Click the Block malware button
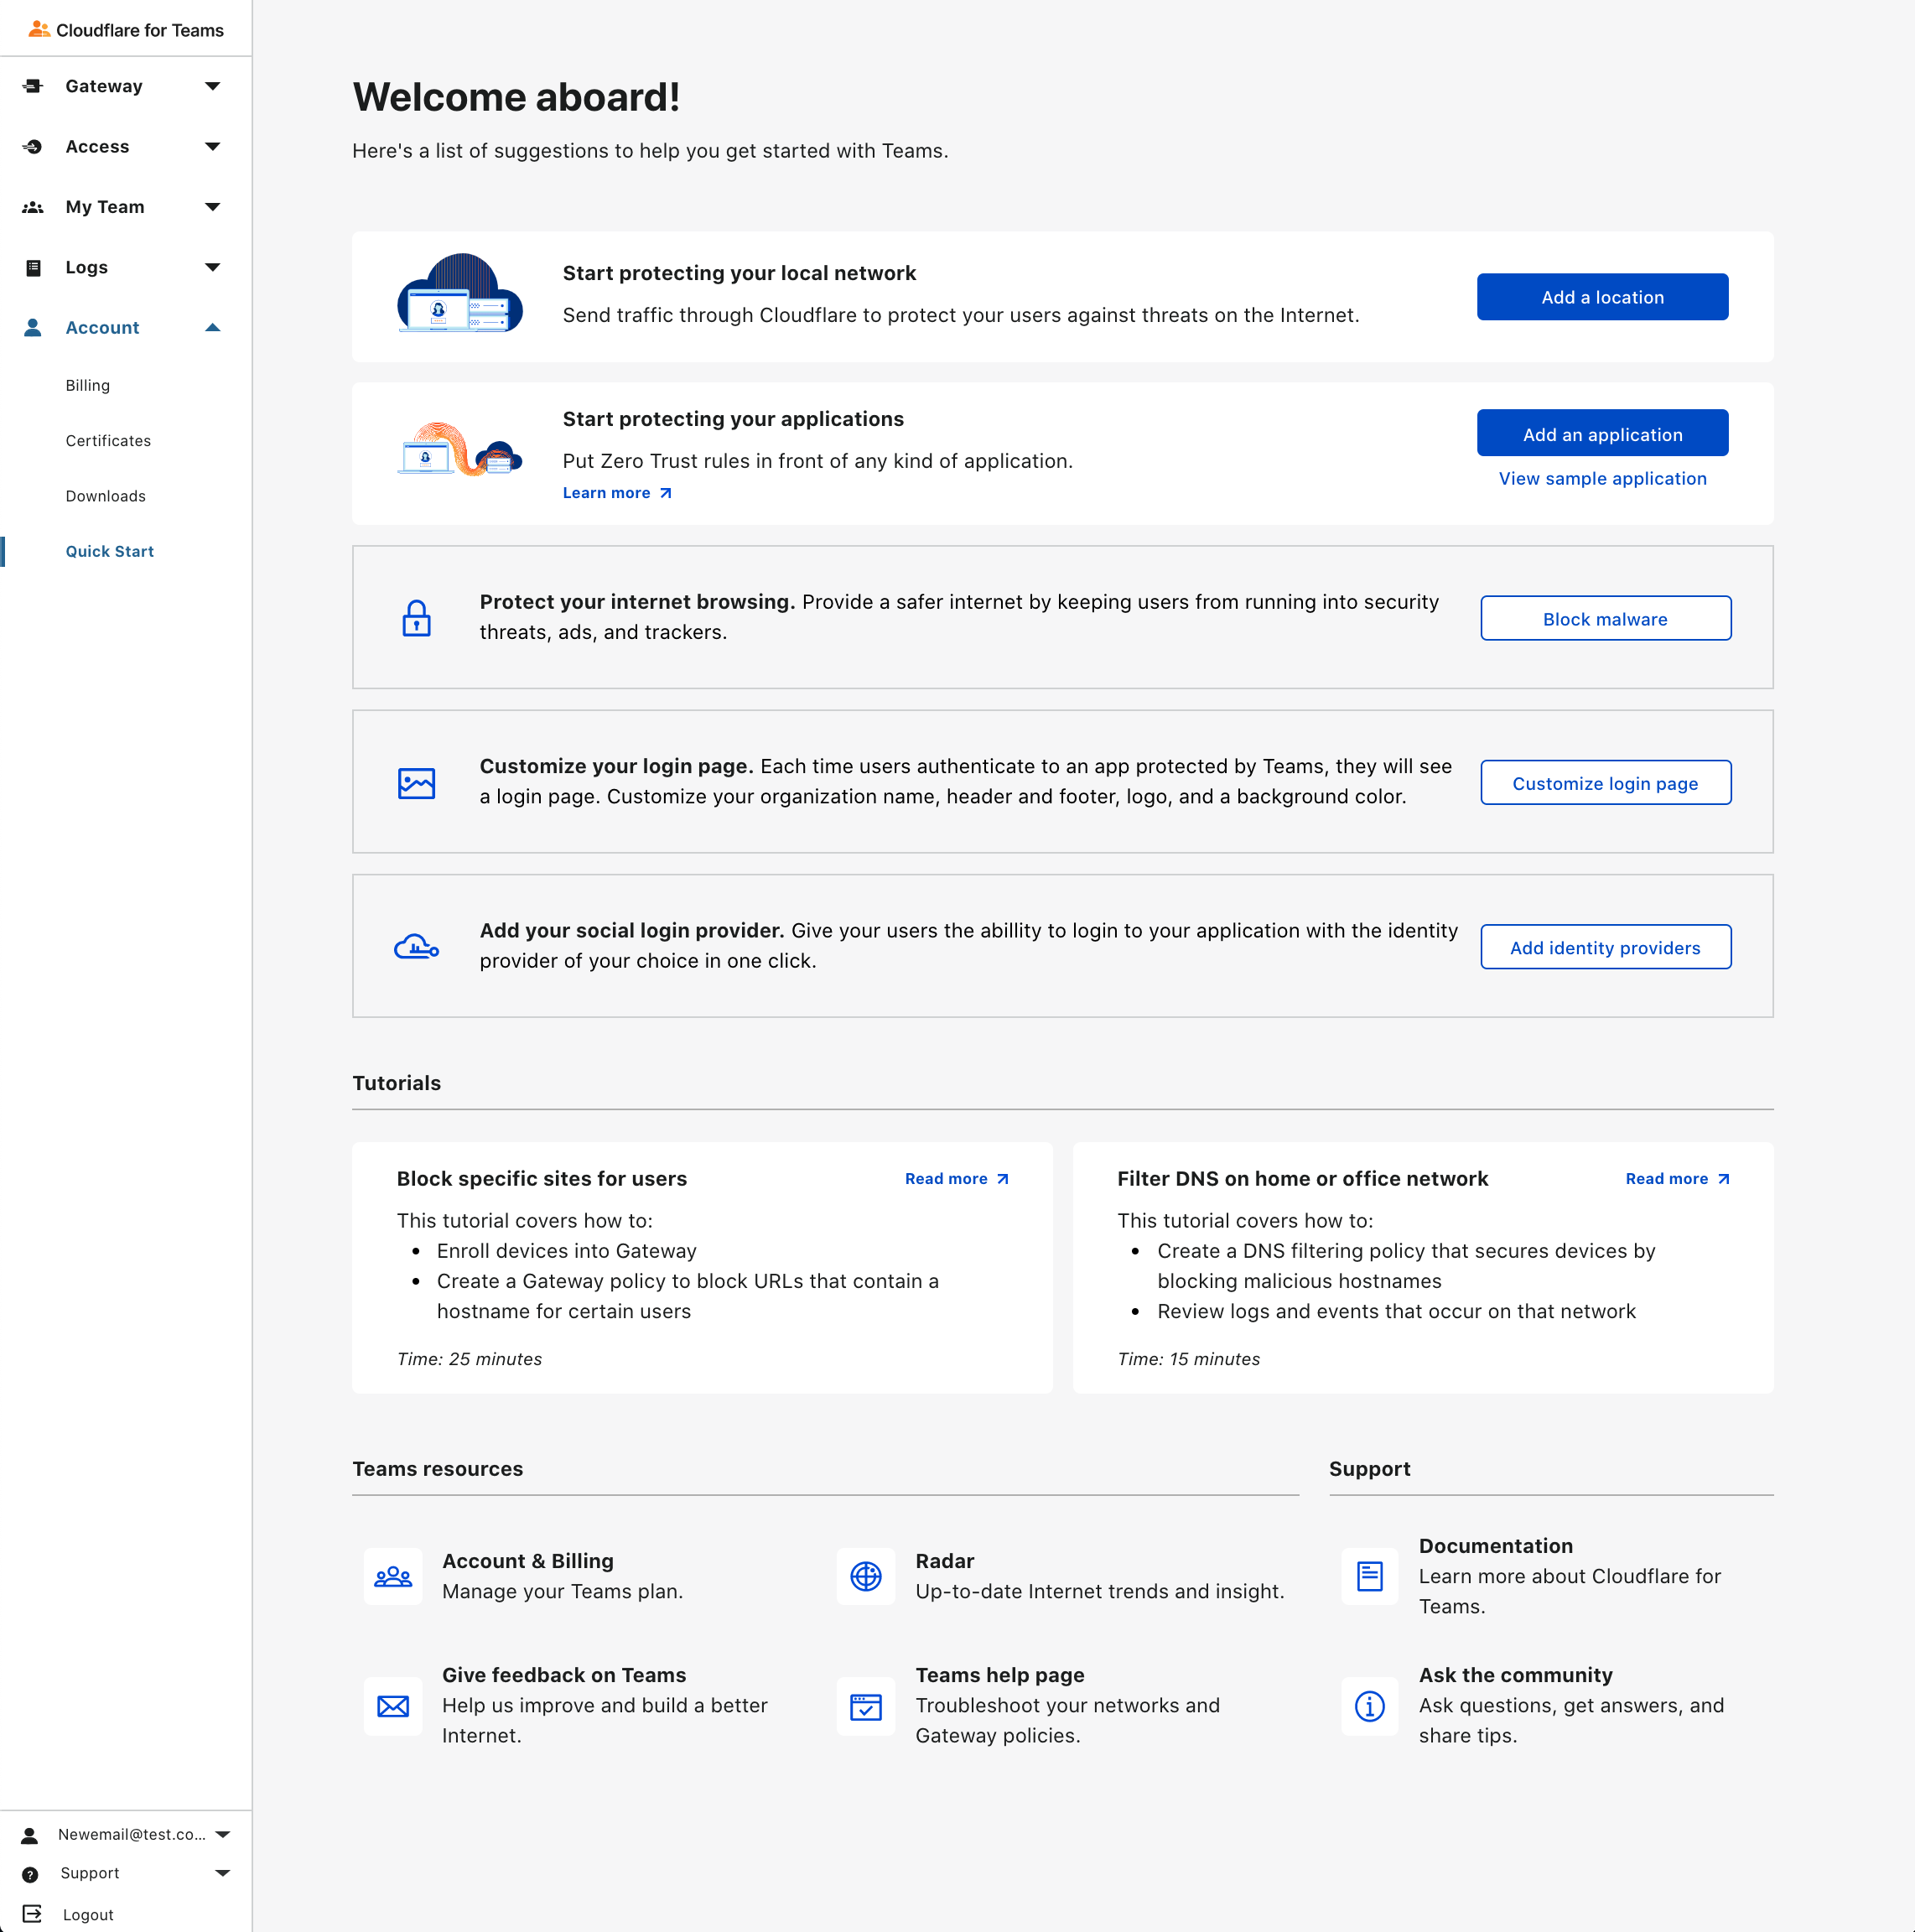Screen dimensions: 1915x1932 [1605, 618]
